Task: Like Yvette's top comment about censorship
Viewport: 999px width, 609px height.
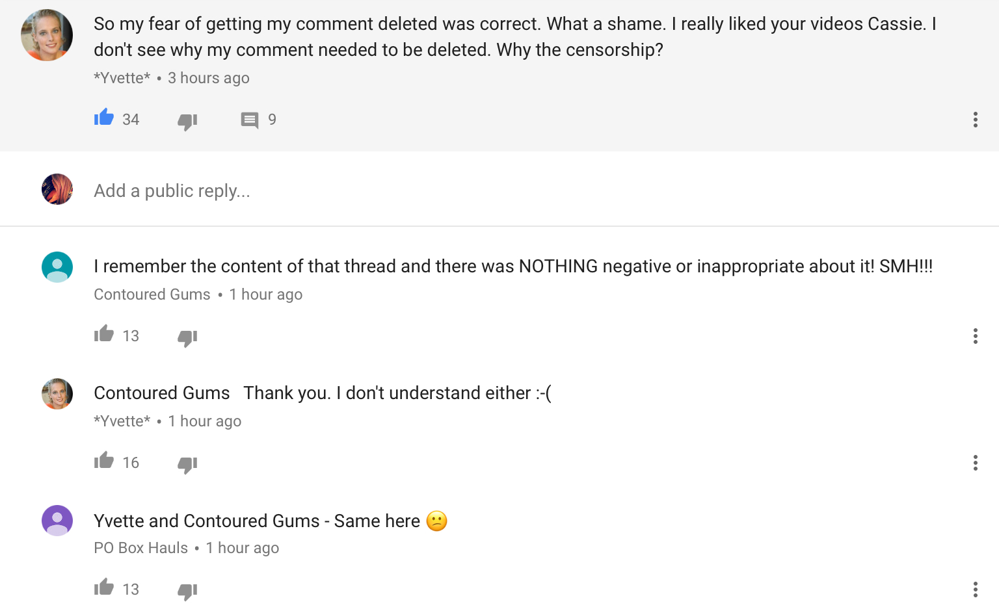Action: (104, 118)
